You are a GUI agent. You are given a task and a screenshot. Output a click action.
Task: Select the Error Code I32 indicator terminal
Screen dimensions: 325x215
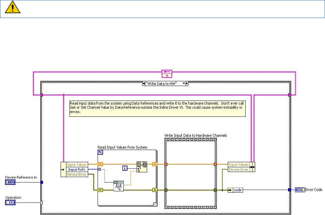(300, 190)
